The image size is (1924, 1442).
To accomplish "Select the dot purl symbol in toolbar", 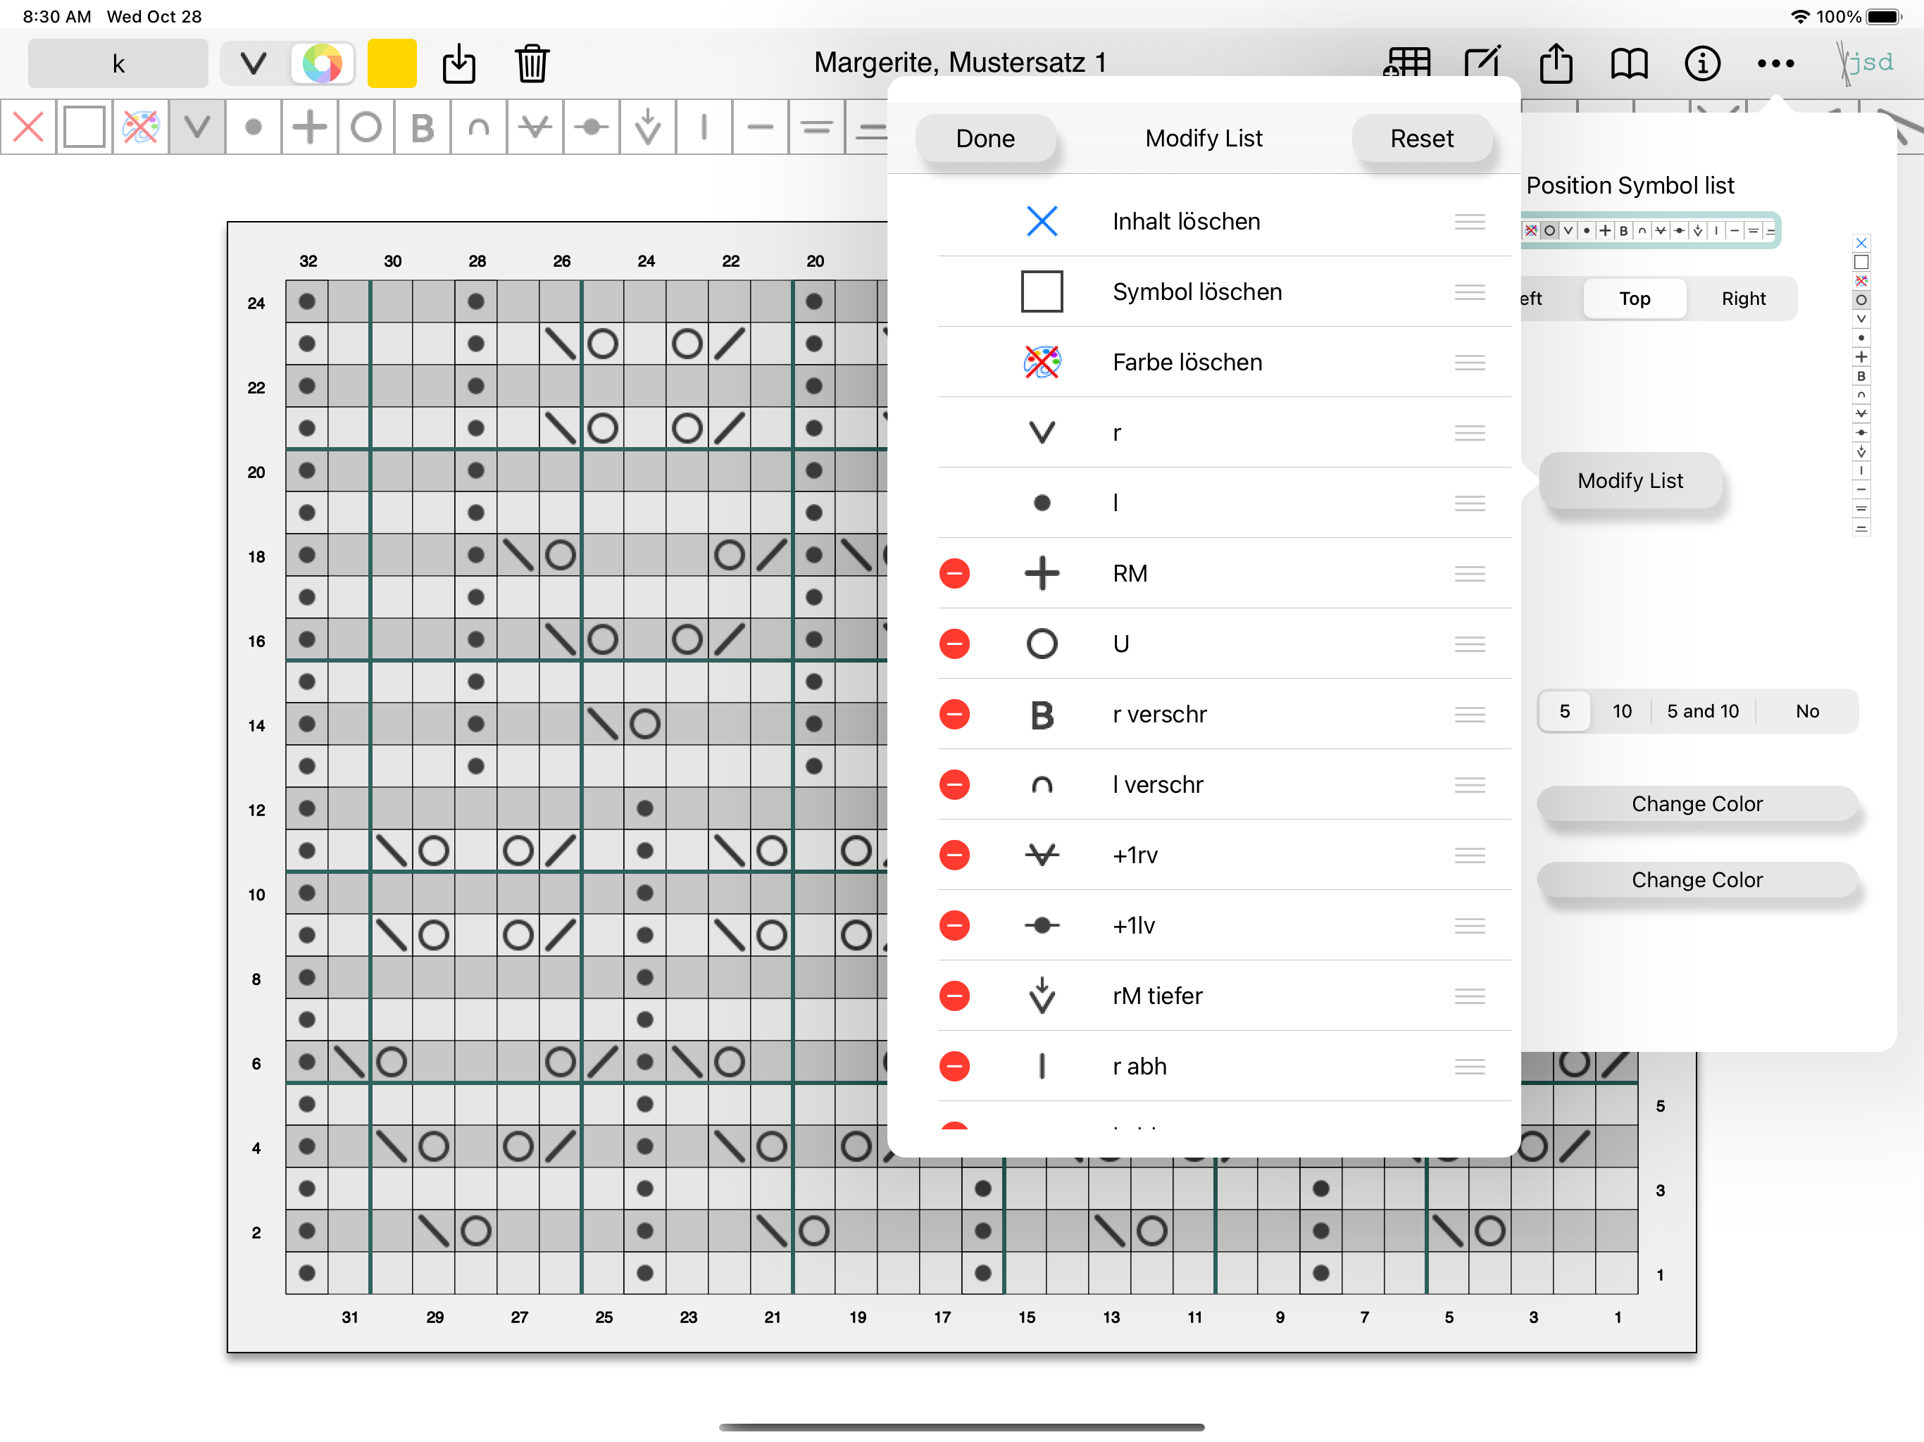I will tap(253, 127).
